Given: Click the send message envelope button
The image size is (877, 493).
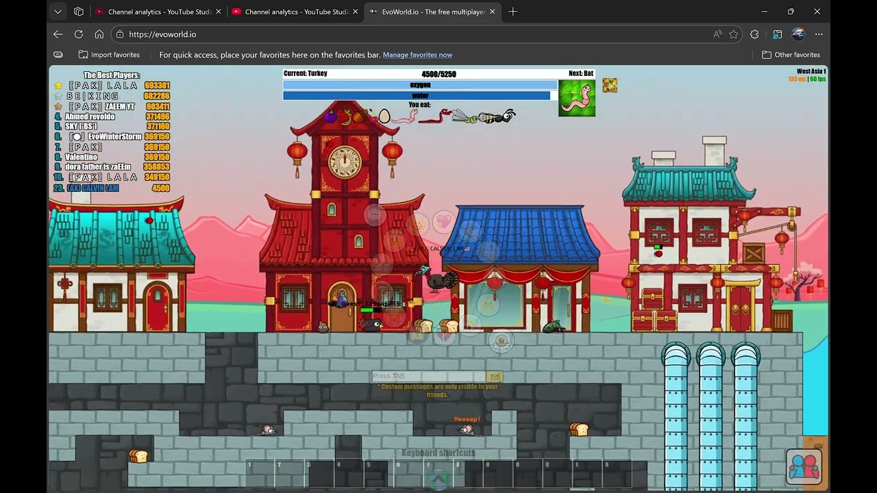Looking at the screenshot, I should (494, 376).
